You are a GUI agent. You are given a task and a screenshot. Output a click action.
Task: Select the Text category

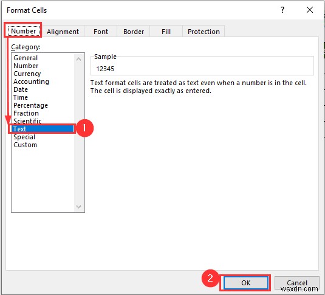click(43, 129)
